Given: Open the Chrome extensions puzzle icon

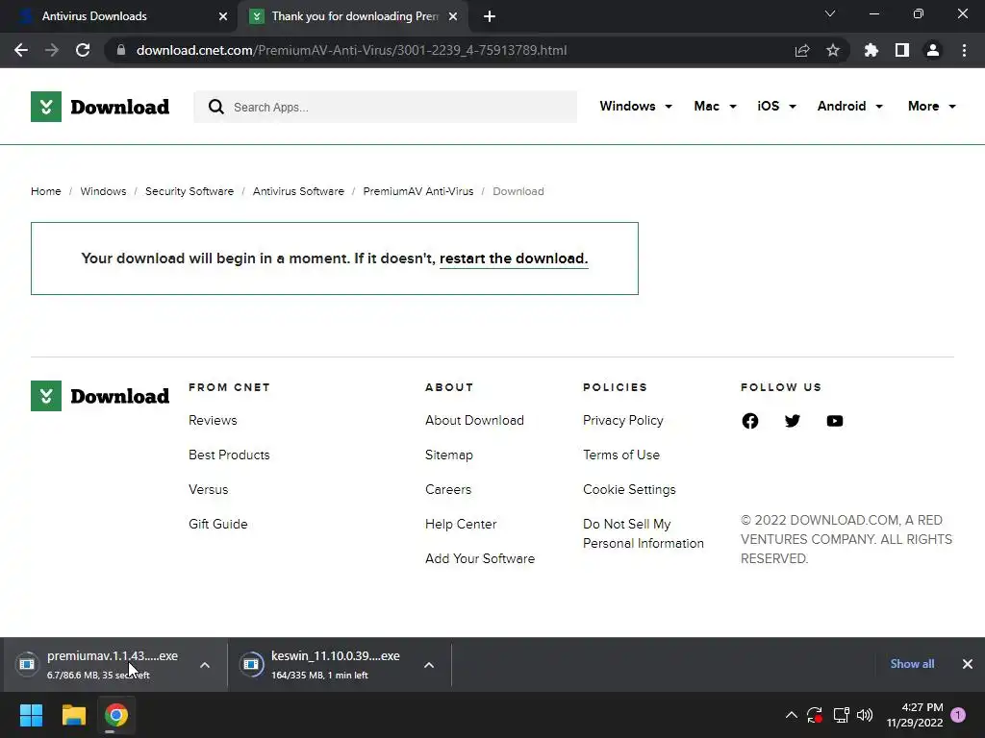Looking at the screenshot, I should tap(871, 50).
